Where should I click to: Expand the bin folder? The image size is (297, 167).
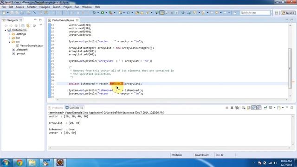click(9, 38)
